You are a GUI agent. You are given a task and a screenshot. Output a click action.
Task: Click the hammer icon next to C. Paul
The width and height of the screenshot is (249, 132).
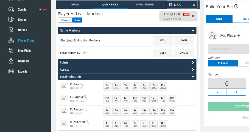(82, 84)
